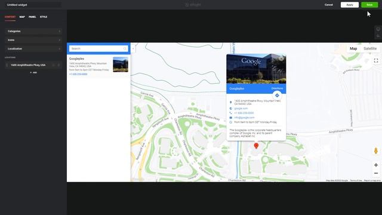Click the clock hours icon in popup
The width and height of the screenshot is (382, 215).
[x=231, y=122]
